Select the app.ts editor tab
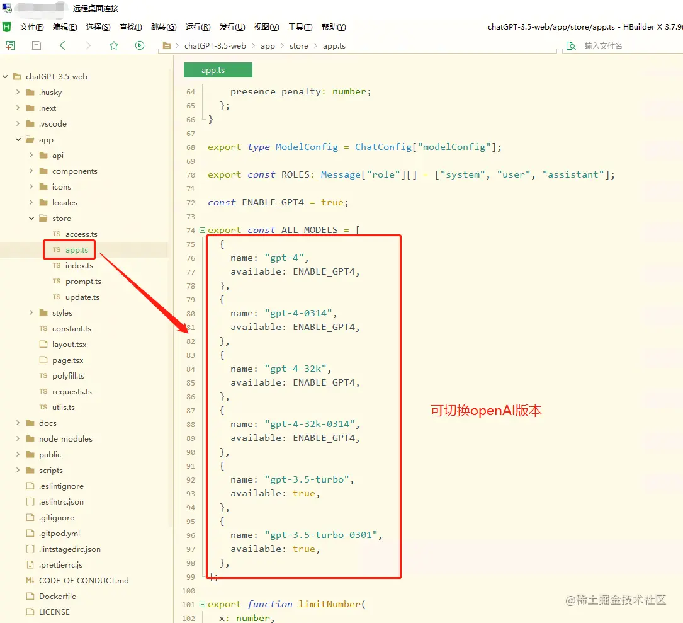Image resolution: width=683 pixels, height=623 pixels. click(x=218, y=70)
